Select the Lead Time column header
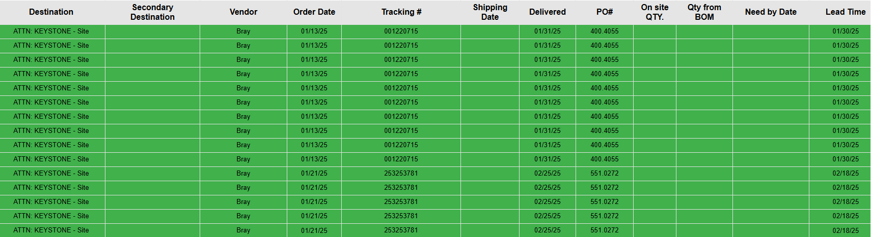Viewport: 871px width, 237px height. [x=846, y=12]
